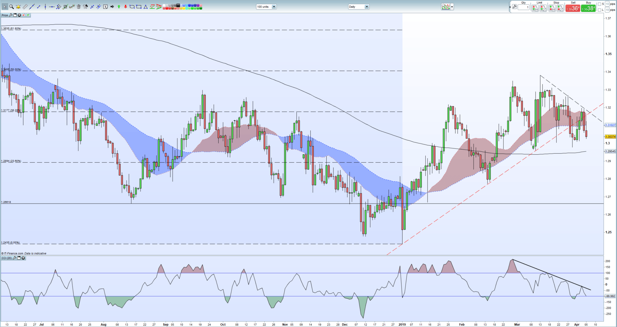617x327 pixels.
Task: Open the price alert bell tool
Action: coord(18,7)
